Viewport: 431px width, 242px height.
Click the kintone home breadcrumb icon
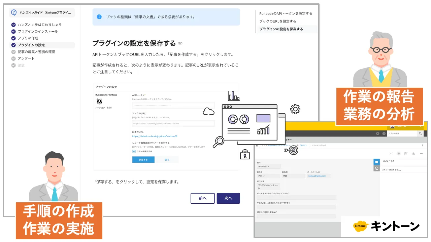[257, 146]
